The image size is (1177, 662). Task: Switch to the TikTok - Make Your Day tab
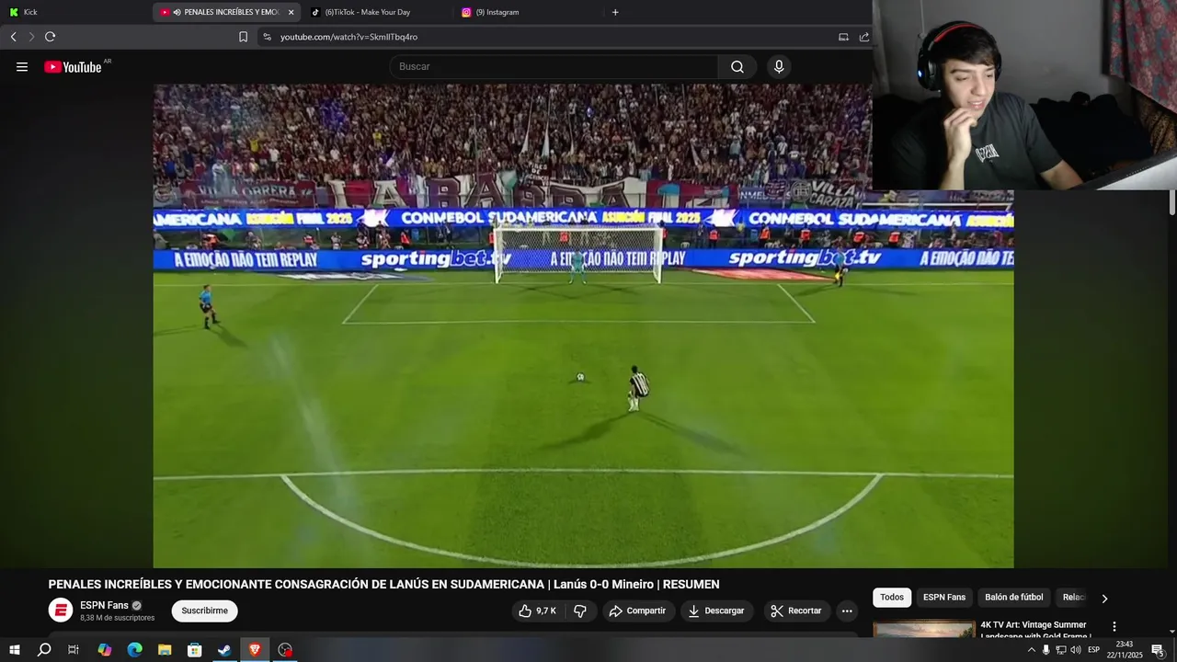[x=376, y=12]
